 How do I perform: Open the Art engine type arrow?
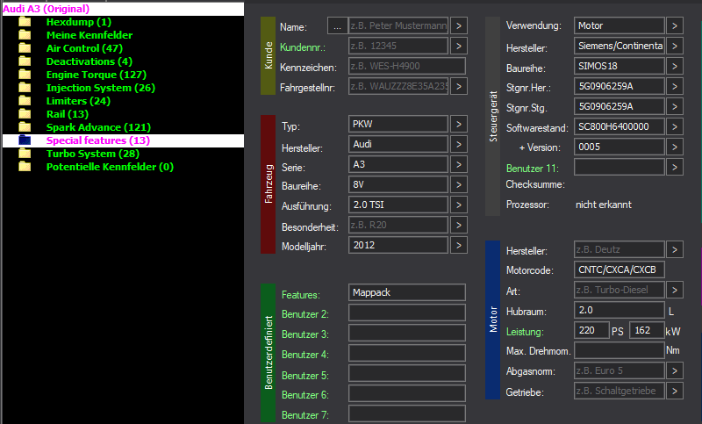pos(675,291)
